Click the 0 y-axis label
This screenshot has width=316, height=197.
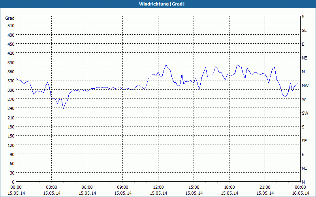point(13,182)
